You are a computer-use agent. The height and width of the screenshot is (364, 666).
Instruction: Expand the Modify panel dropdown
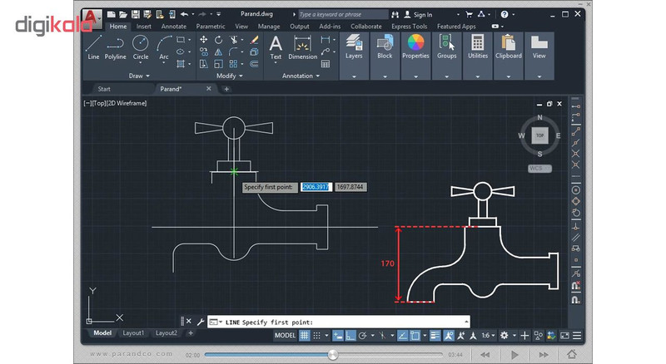[230, 76]
